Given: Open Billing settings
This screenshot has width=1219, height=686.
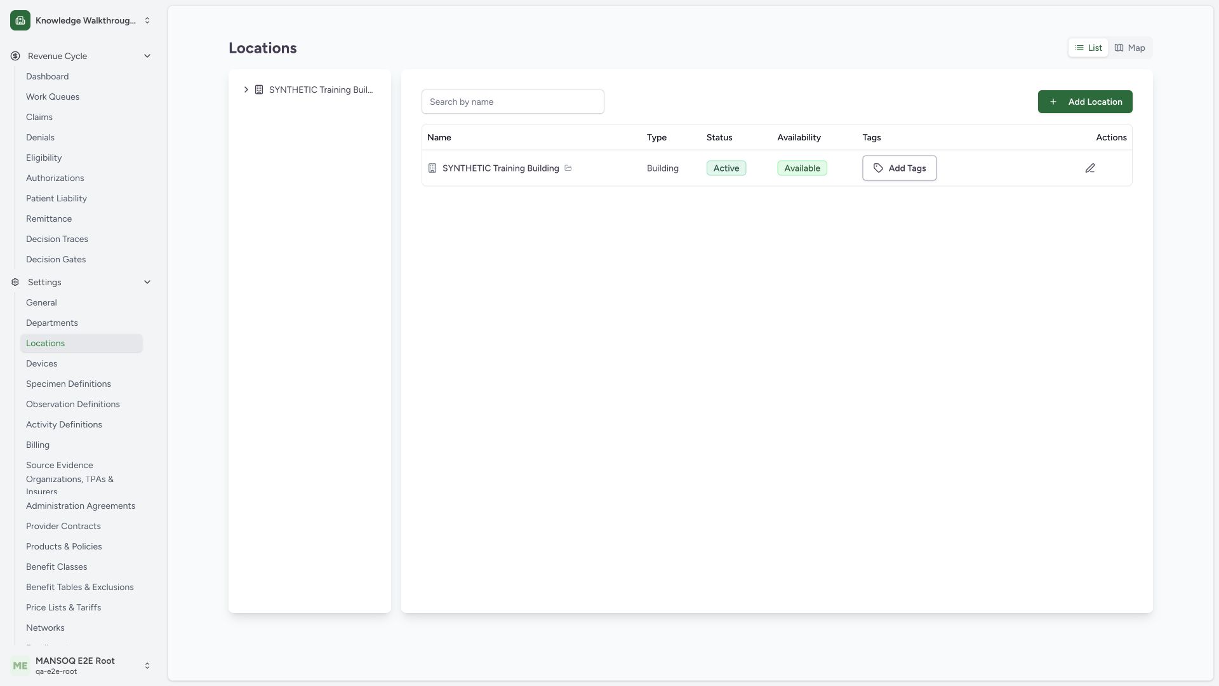Looking at the screenshot, I should point(81,445).
